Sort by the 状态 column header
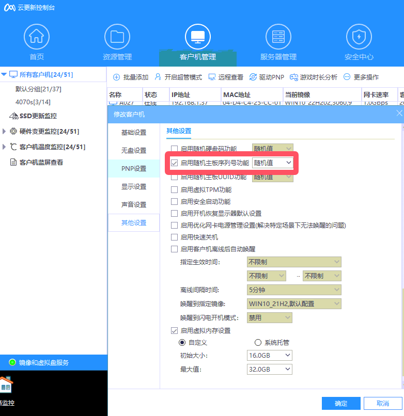 point(156,95)
